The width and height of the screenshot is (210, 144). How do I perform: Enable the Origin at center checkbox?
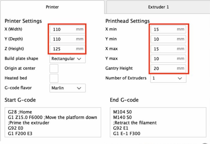point(54,68)
